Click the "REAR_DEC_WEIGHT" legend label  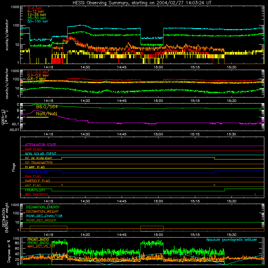(x=41, y=220)
